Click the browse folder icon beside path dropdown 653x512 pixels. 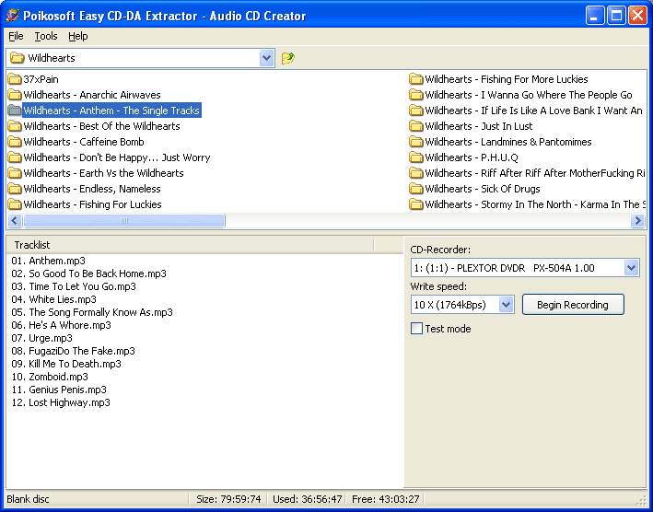coord(288,58)
